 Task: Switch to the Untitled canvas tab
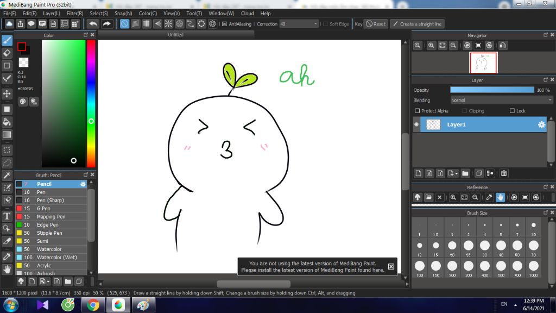click(175, 35)
